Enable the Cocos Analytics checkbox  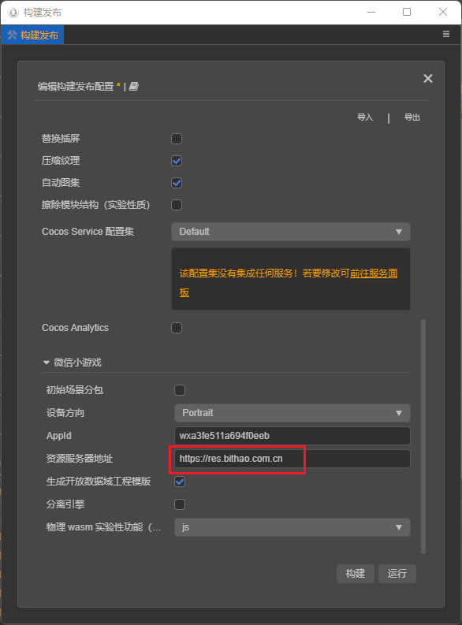click(x=177, y=328)
